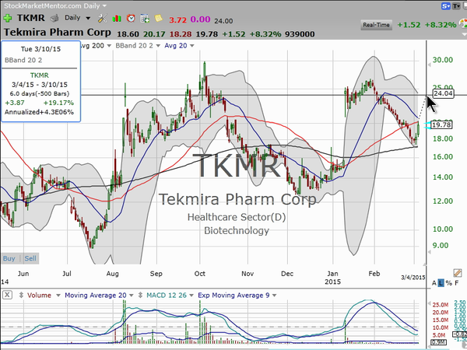Click the printer icon beside TKMR

pyautogui.click(x=54, y=19)
